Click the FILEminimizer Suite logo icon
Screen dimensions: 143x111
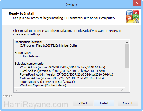point(133,17)
